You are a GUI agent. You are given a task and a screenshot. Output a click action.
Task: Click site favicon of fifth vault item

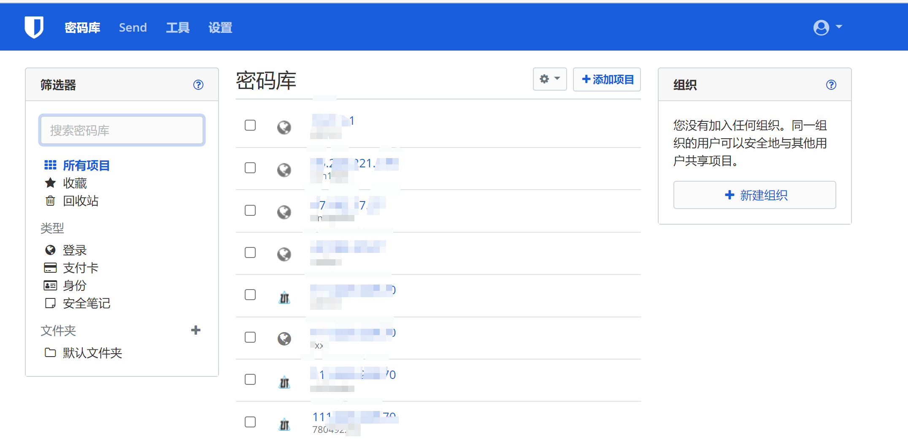(x=284, y=298)
